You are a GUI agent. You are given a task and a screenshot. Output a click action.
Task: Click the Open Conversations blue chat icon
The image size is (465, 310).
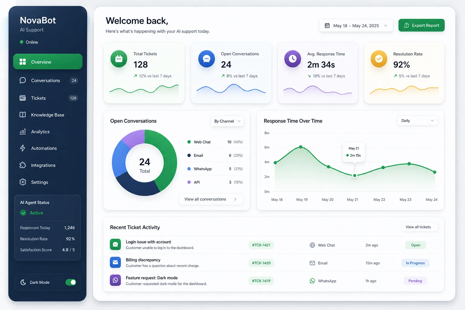coord(206,59)
